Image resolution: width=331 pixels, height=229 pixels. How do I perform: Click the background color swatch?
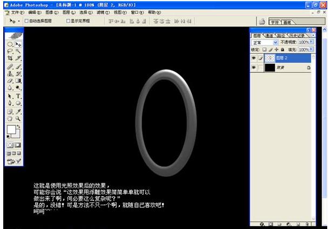(18, 135)
